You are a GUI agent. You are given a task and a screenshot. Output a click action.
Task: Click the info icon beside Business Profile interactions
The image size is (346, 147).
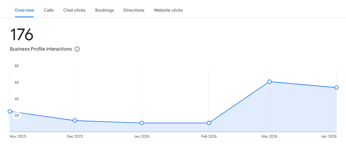tap(77, 49)
